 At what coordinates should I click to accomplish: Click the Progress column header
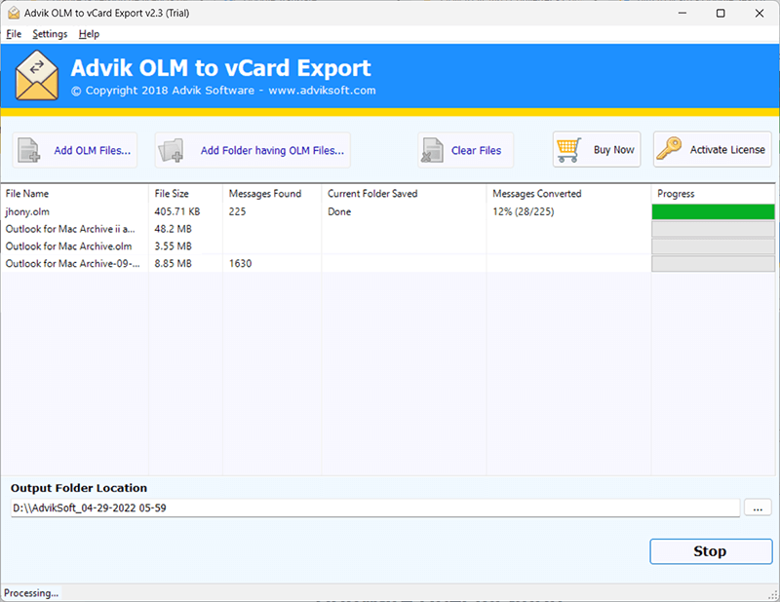click(714, 194)
